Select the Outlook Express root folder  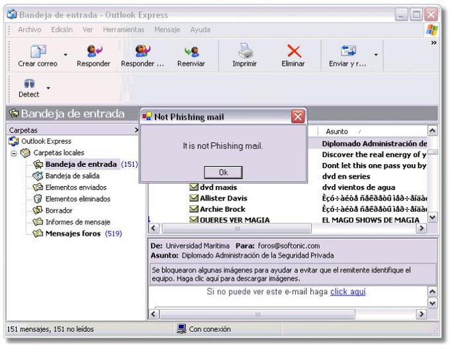click(x=46, y=141)
